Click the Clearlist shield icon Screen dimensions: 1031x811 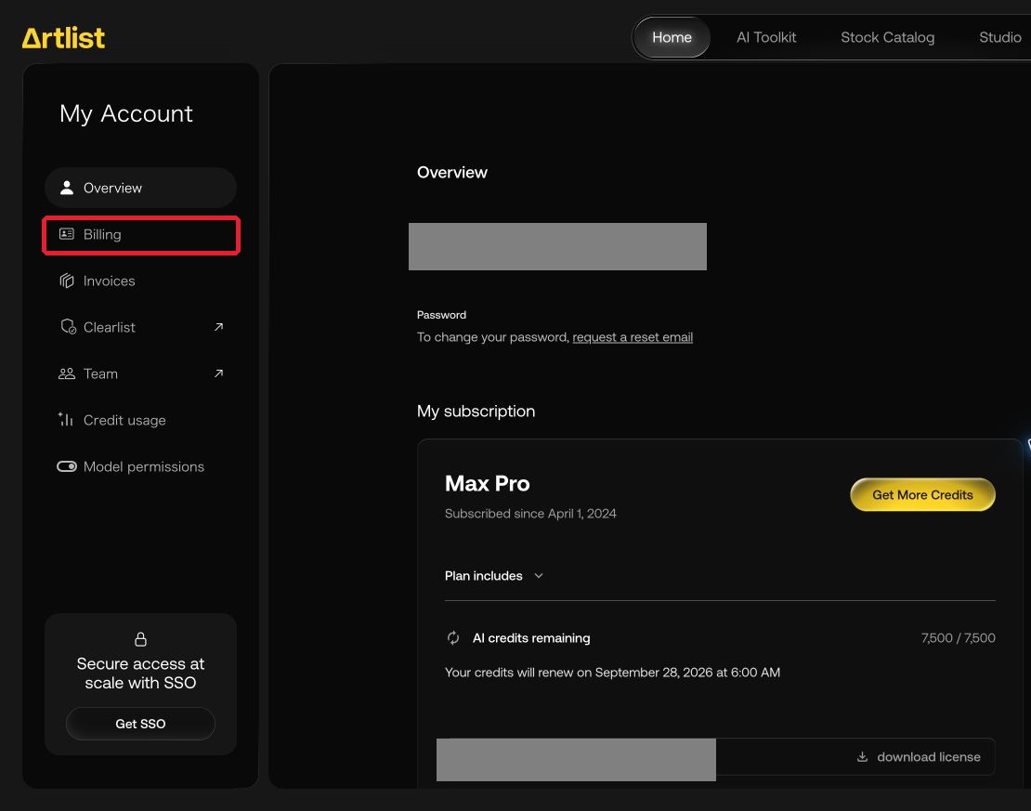pos(68,327)
